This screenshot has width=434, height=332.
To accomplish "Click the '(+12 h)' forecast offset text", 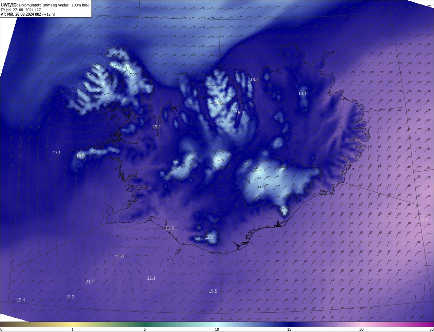I will point(49,15).
